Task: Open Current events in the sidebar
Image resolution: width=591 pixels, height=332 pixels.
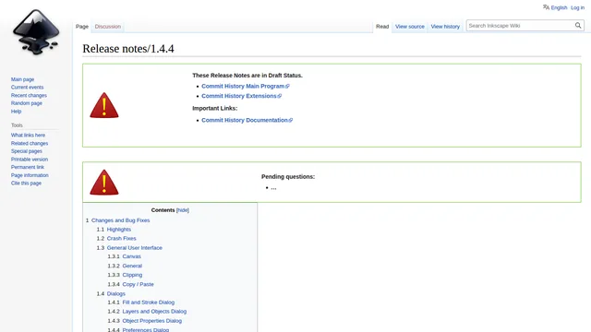Action: point(27,88)
